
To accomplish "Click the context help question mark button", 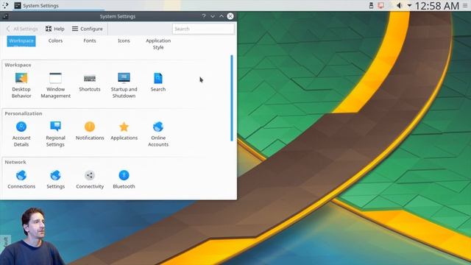I will pyautogui.click(x=204, y=16).
